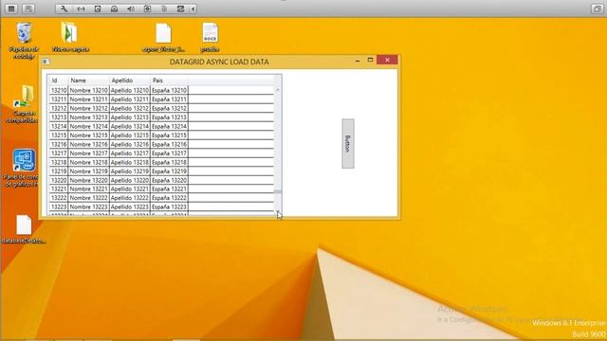
Task: Click the second toolbar button beside dark square button
Action: 28,9
